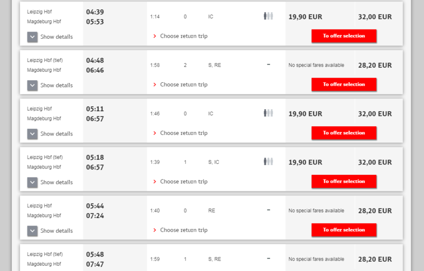Select the 19,90 EUR fare at 04:39
This screenshot has width=424, height=271.
[x=305, y=17]
